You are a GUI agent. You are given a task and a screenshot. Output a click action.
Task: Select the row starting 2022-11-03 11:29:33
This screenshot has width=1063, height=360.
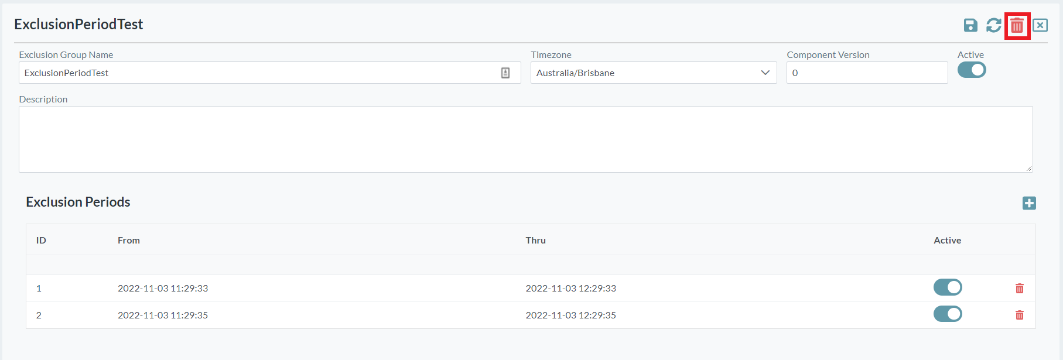163,288
